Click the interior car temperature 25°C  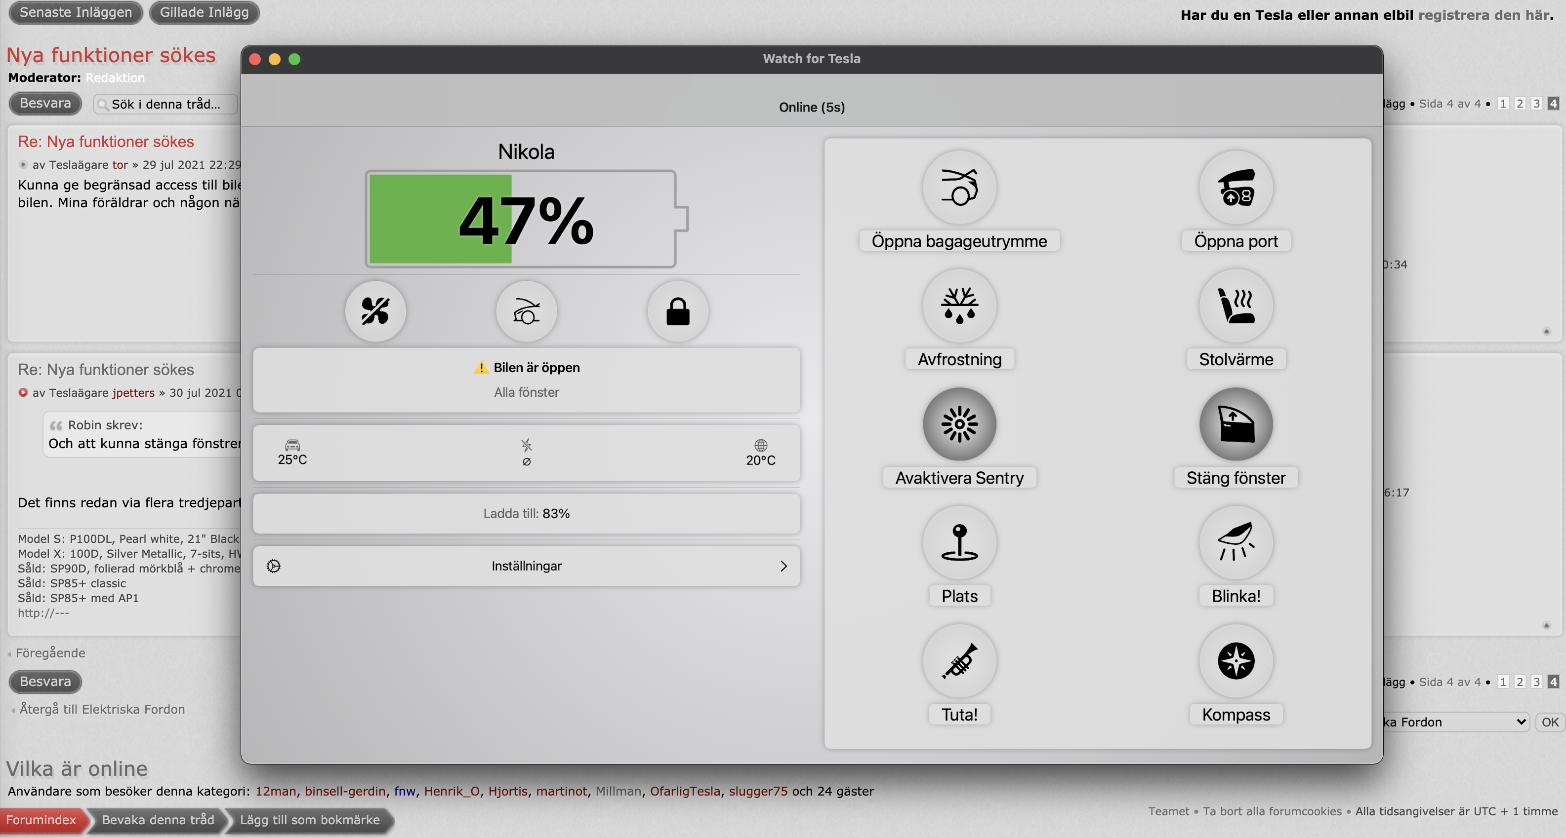(x=292, y=453)
